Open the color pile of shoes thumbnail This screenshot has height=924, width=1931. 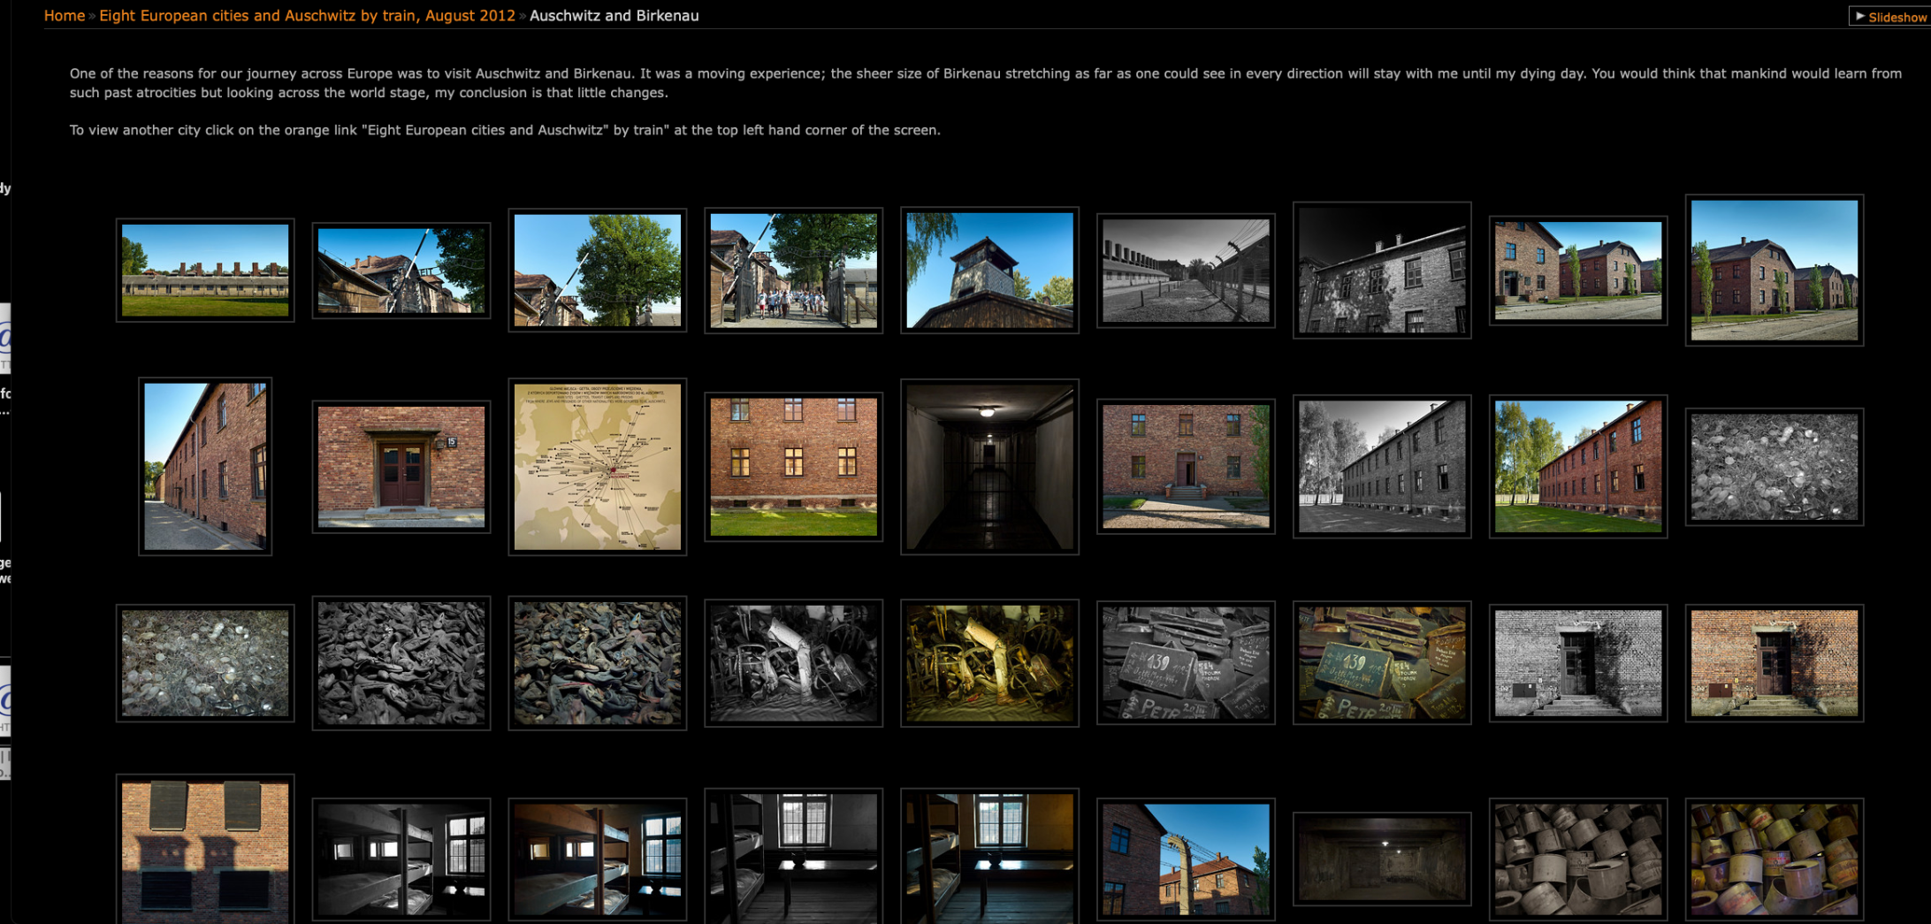tap(597, 663)
